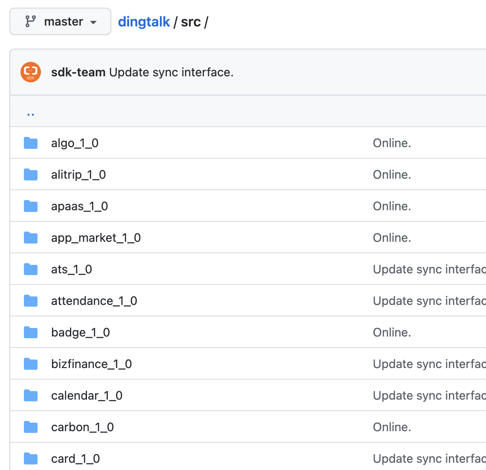The width and height of the screenshot is (486, 470).
Task: Open the app_market_1_0 directory
Action: 96,238
